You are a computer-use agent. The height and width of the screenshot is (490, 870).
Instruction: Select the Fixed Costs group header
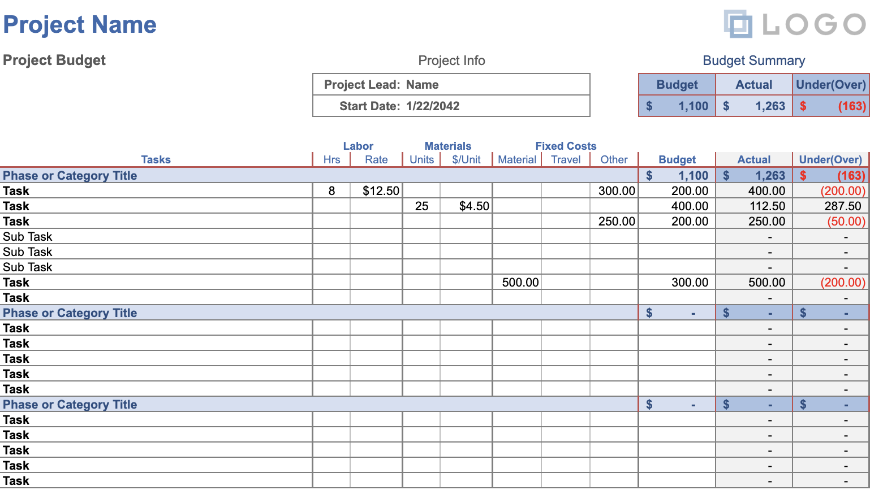(566, 146)
